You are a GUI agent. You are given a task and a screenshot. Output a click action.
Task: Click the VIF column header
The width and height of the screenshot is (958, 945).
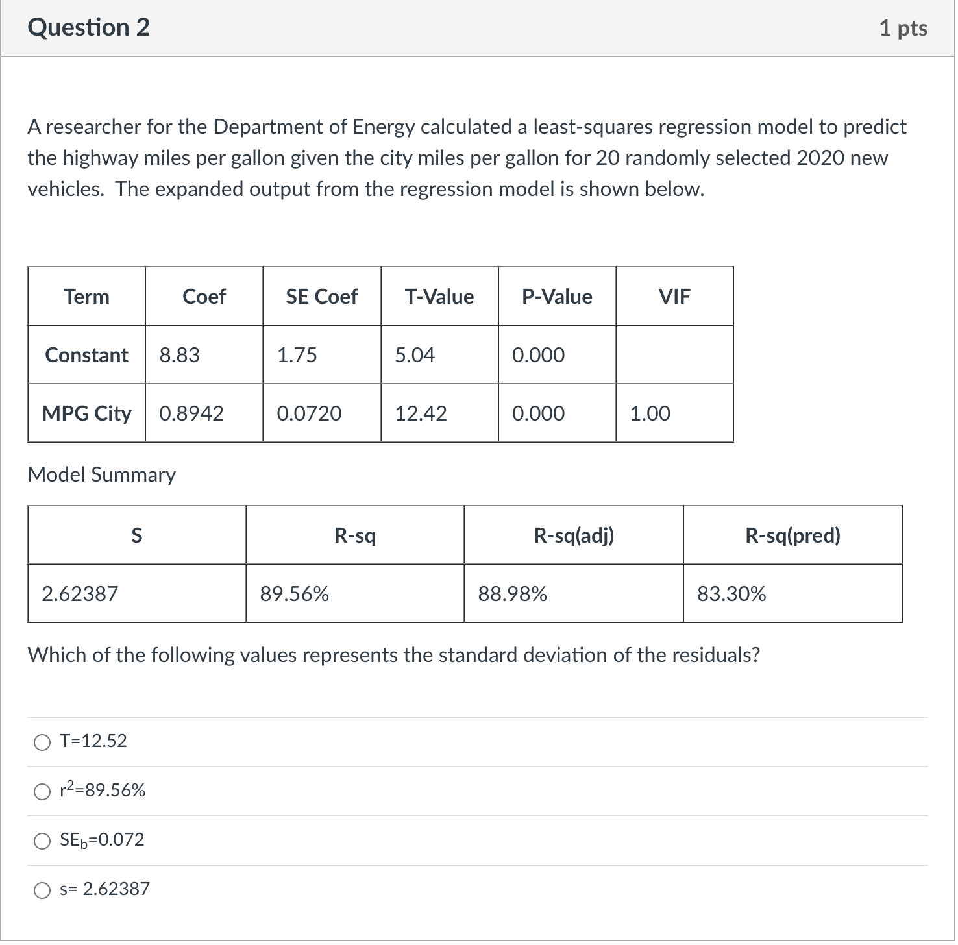pyautogui.click(x=674, y=297)
